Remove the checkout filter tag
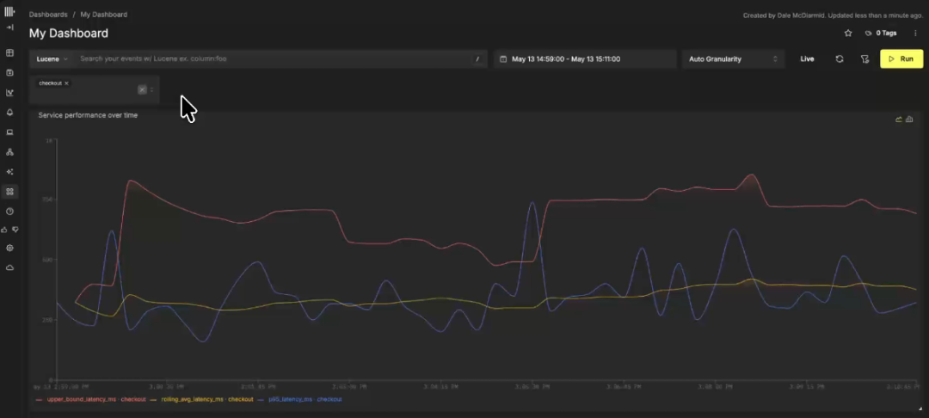 66,83
